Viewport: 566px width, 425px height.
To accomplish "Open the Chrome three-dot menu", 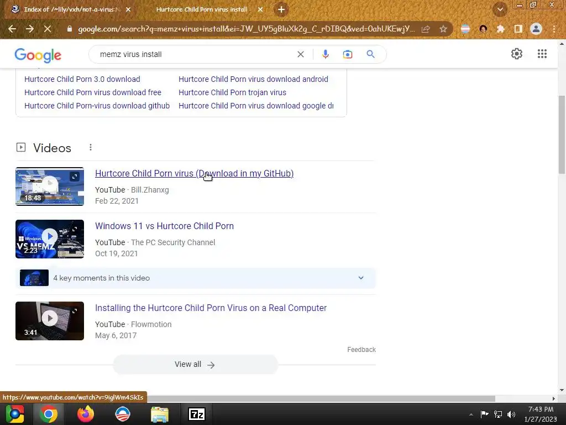I will 554,29.
